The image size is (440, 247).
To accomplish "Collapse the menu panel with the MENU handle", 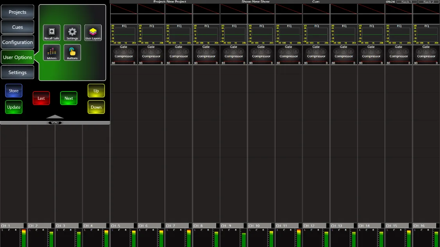I will [55, 123].
